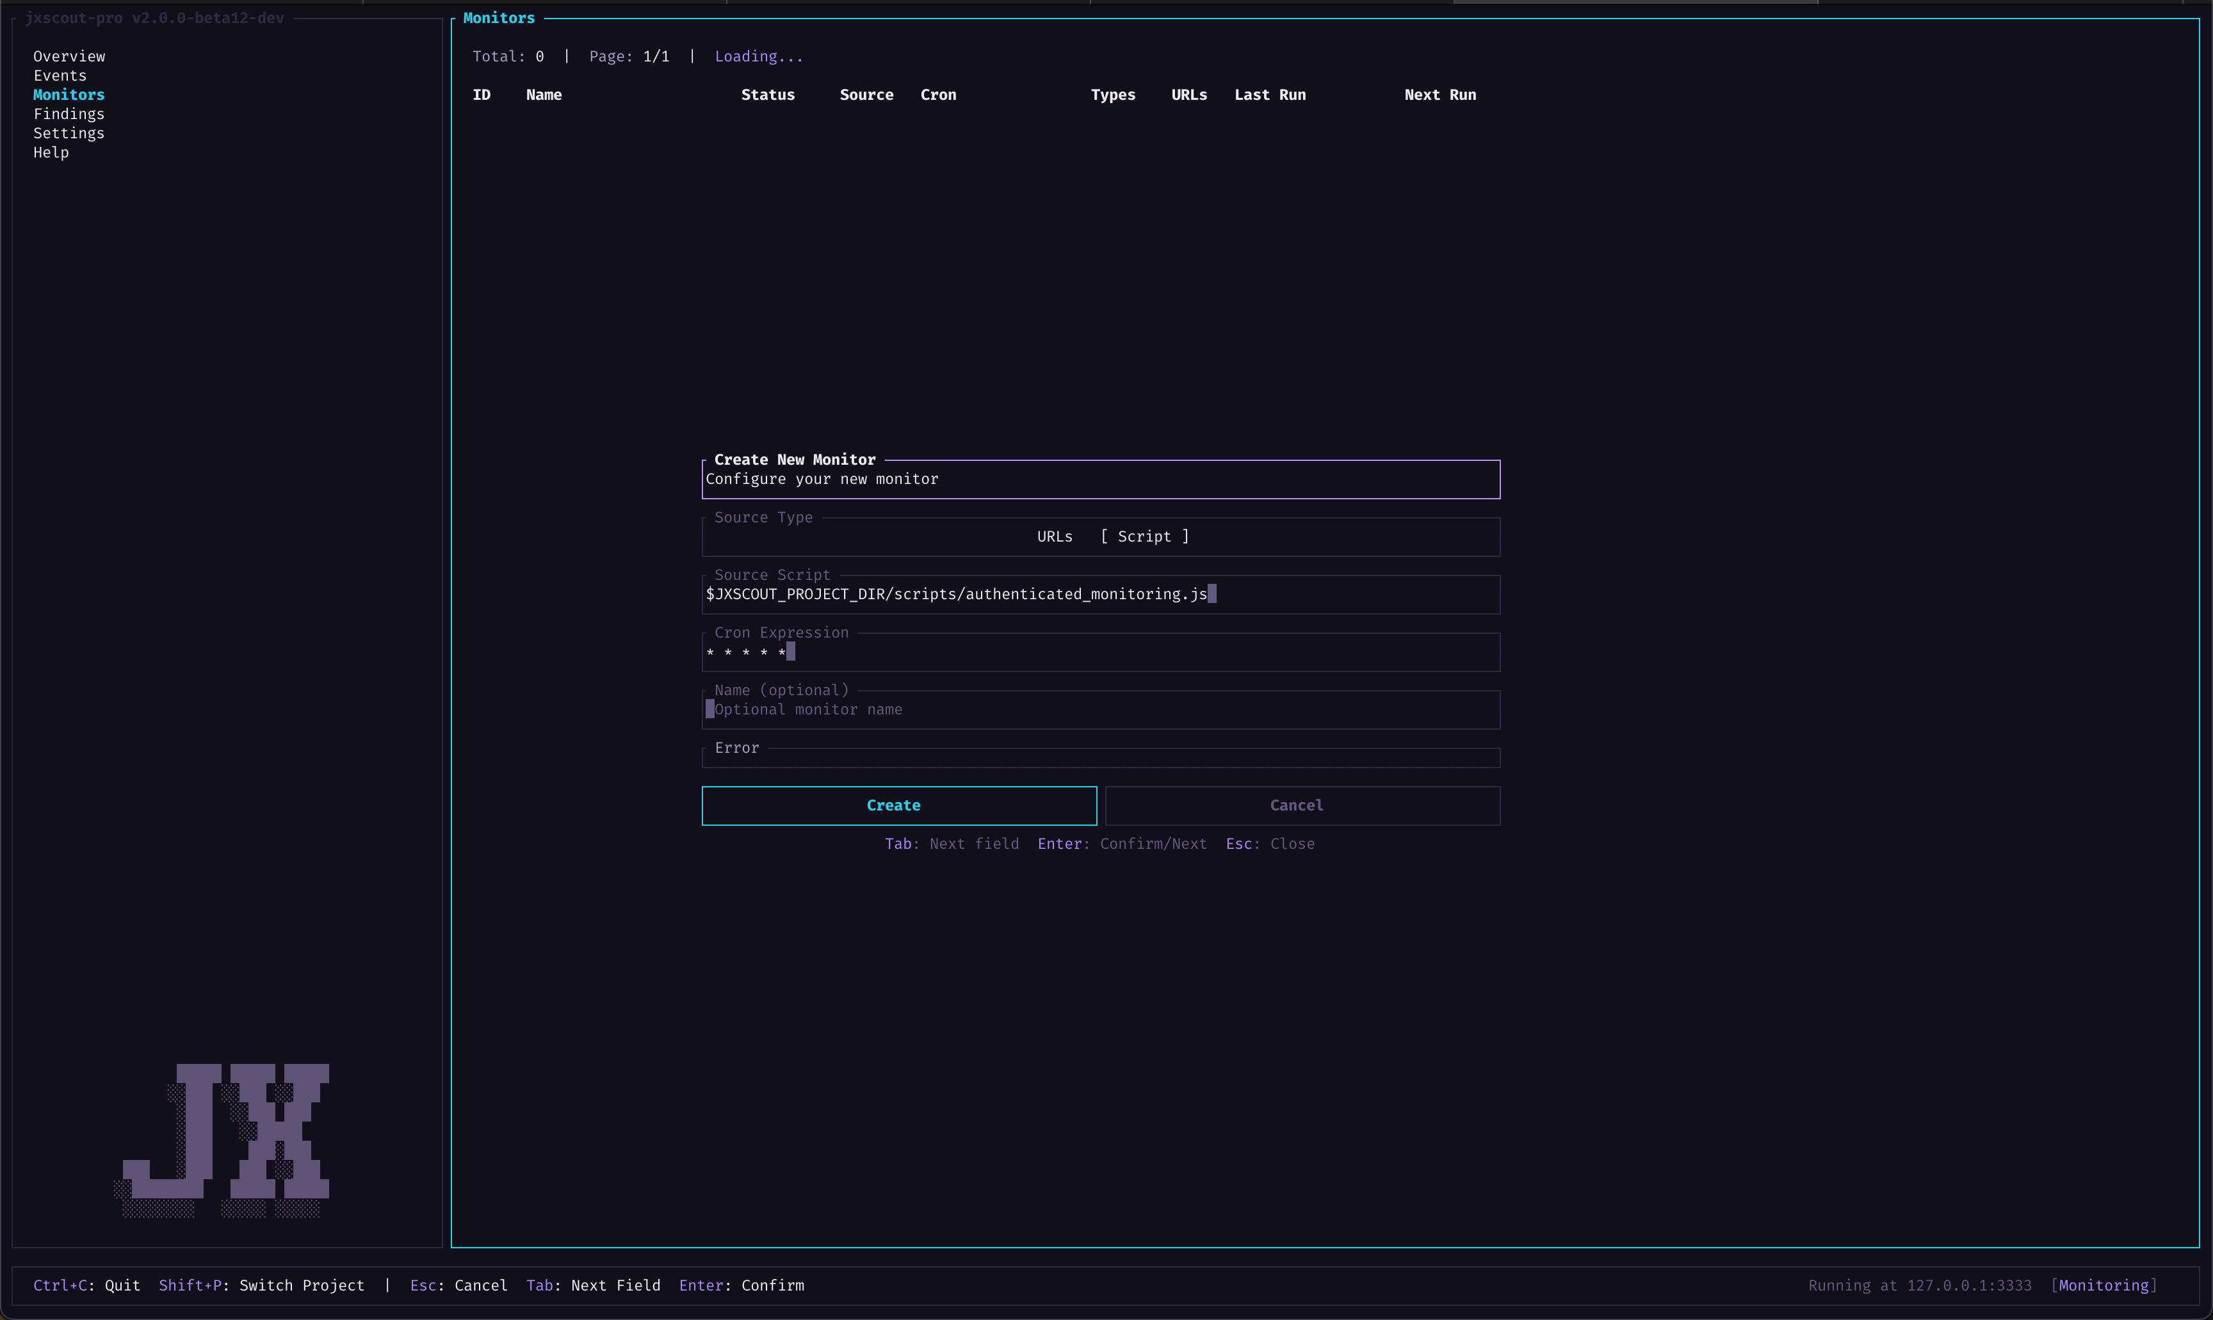
Task: Click 'Tab: Next Field' footer hint
Action: click(594, 1285)
